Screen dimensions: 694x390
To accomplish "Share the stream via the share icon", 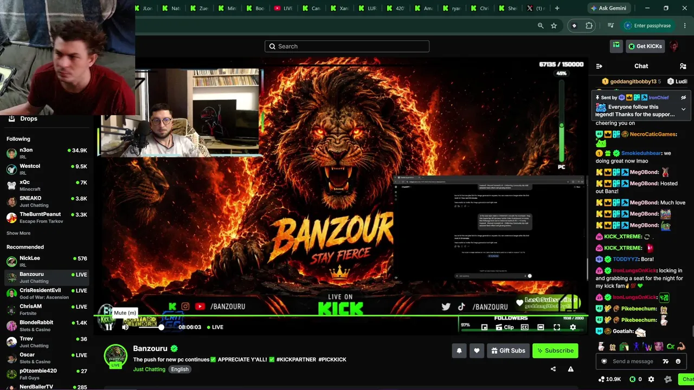I will [x=553, y=369].
